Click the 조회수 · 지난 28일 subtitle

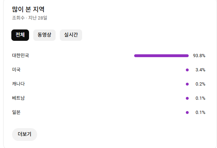coord(29,18)
